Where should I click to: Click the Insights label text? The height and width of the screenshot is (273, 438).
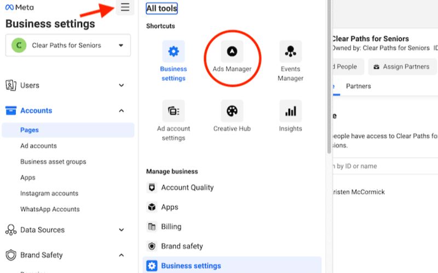pos(291,128)
